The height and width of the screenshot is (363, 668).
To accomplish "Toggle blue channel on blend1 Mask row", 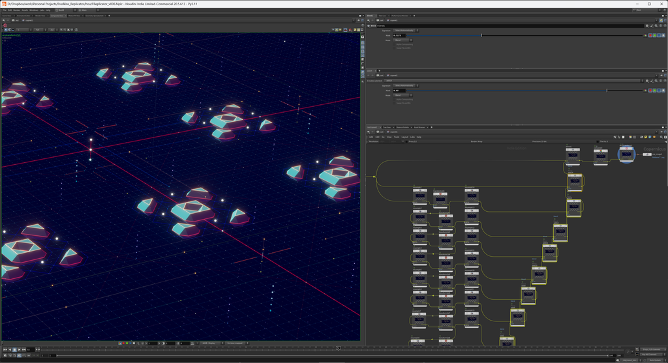I will pyautogui.click(x=659, y=35).
